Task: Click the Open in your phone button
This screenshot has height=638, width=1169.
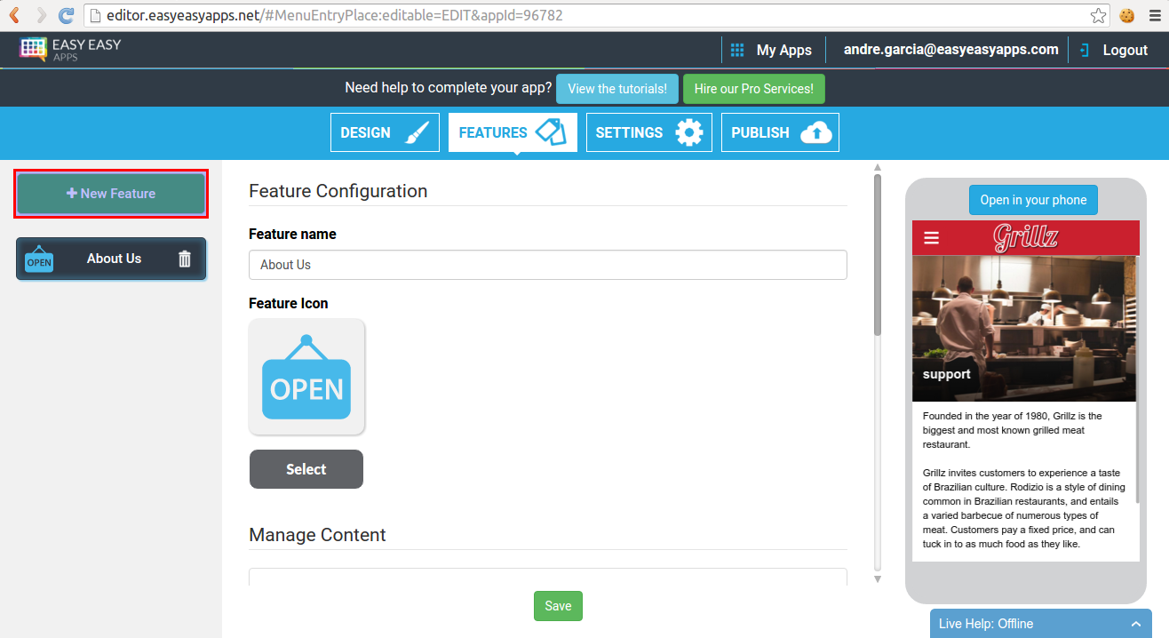Action: pos(1033,199)
